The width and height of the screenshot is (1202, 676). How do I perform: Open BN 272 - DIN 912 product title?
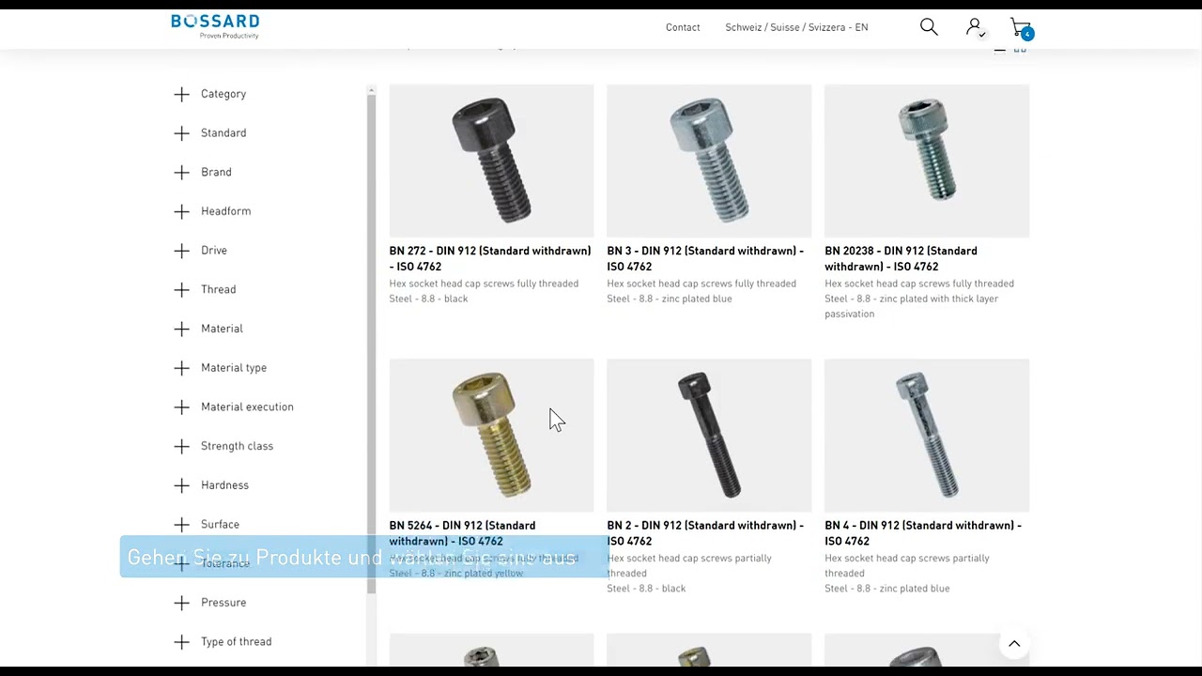coord(490,258)
